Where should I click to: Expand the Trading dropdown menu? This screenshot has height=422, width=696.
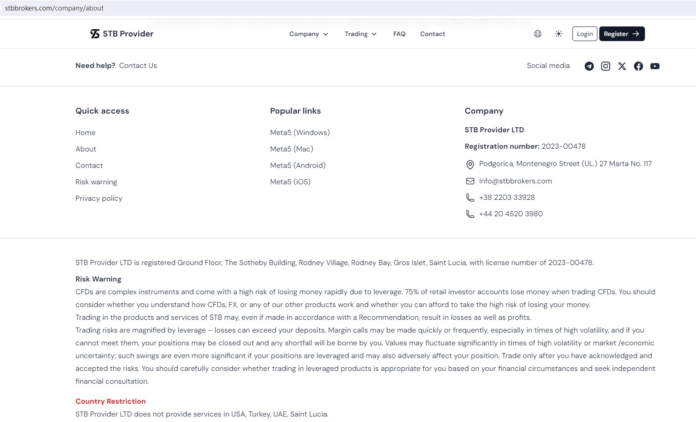tap(360, 34)
